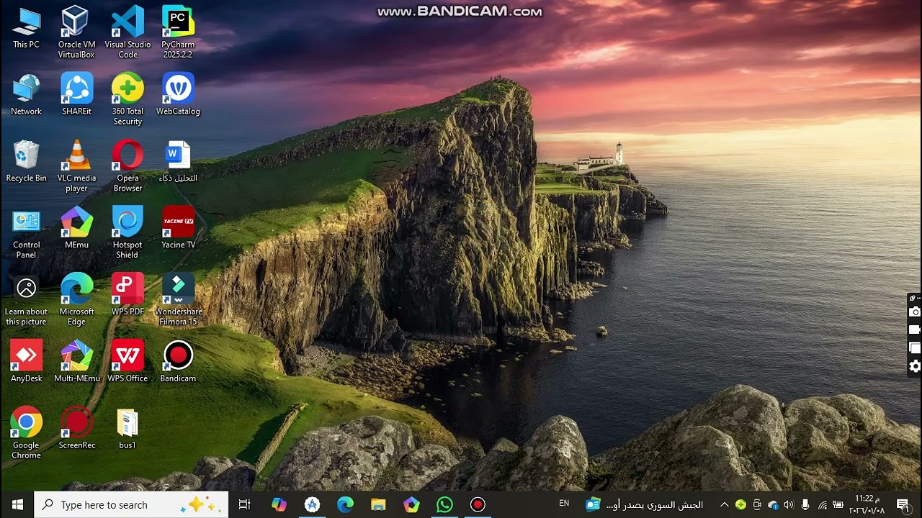The height and width of the screenshot is (518, 922).
Task: Select the Bandicam desktop shortcut
Action: (x=178, y=362)
